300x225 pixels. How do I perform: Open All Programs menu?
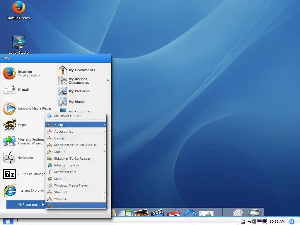click(x=26, y=204)
